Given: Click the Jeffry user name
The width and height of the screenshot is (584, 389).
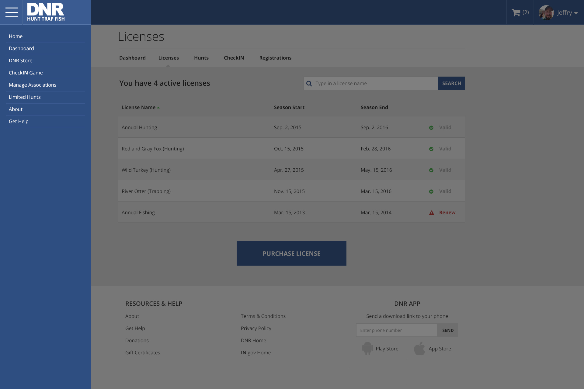Looking at the screenshot, I should point(565,13).
